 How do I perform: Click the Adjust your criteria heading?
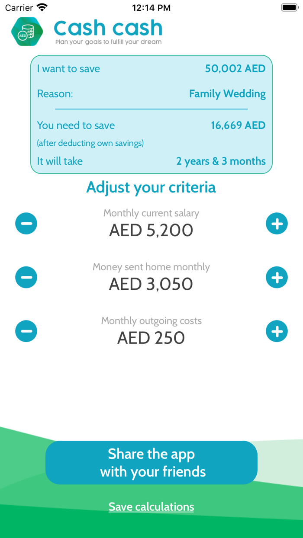(151, 187)
